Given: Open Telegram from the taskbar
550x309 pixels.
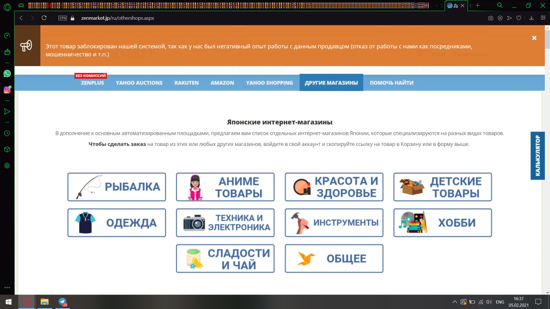Looking at the screenshot, I should (63, 302).
